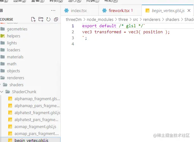Click the New Folder icon in explorer header
Image resolution: width=194 pixels, height=142 pixels.
pos(41,19)
